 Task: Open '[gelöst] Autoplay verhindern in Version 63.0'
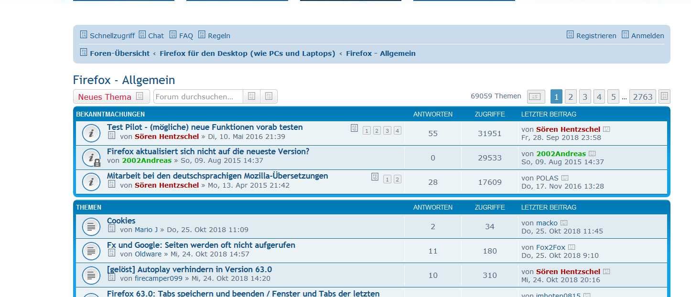(189, 269)
